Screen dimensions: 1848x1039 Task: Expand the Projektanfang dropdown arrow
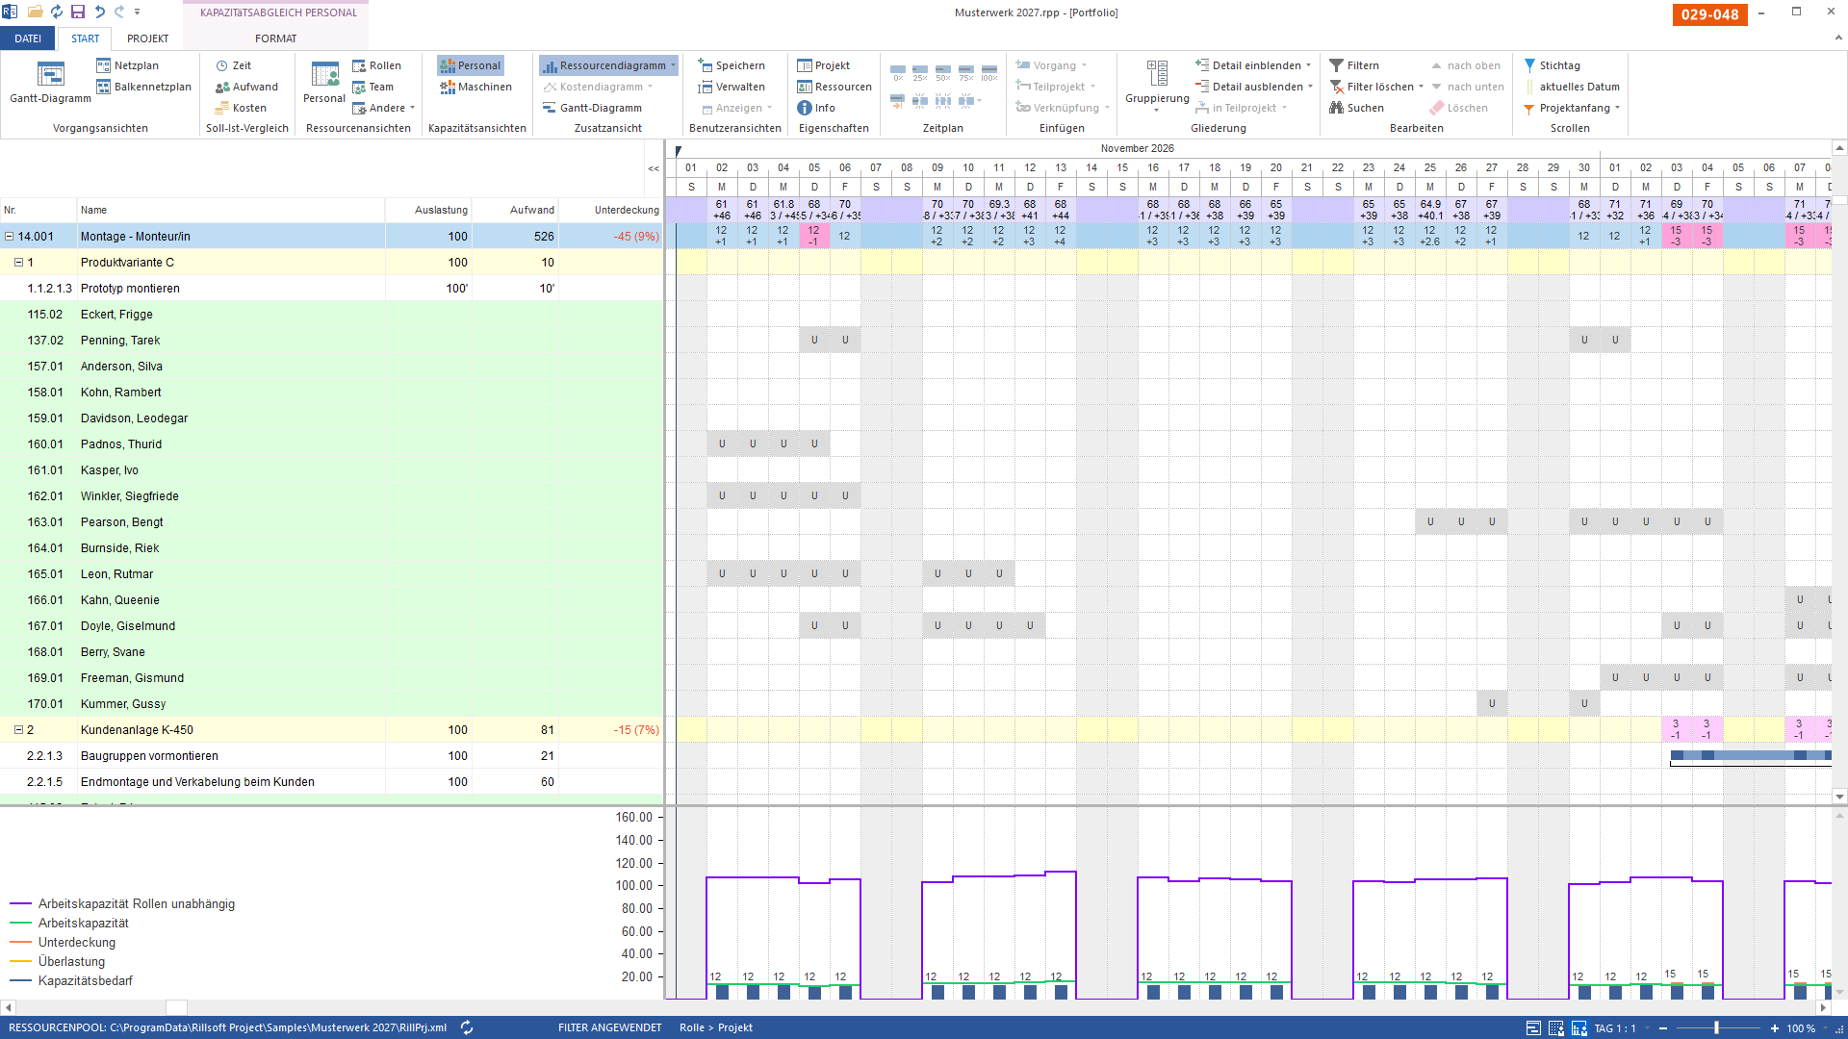[x=1617, y=108]
